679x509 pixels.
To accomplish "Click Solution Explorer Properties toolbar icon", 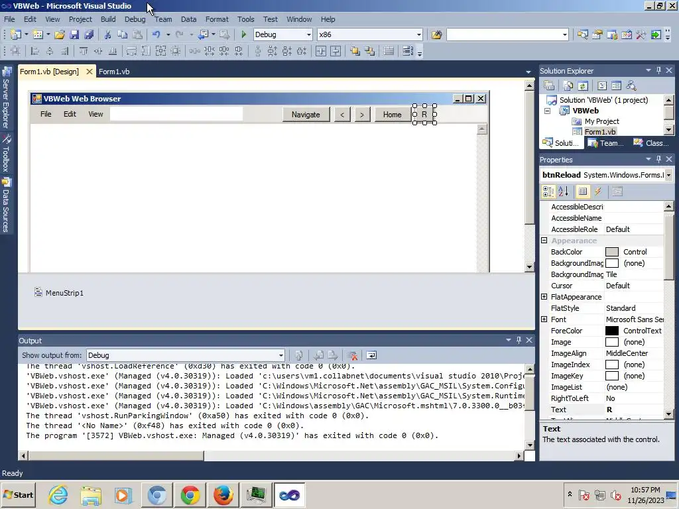I will pyautogui.click(x=549, y=85).
